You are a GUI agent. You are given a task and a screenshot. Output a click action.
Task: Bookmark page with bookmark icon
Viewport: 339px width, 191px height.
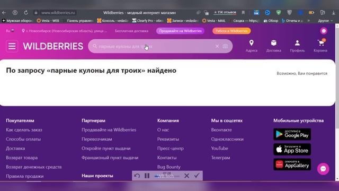(x=243, y=13)
